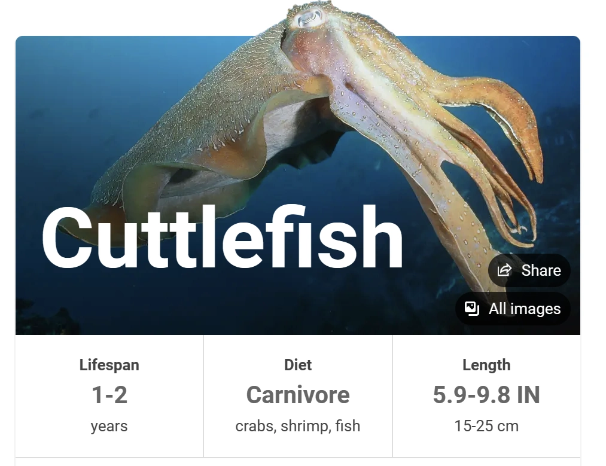The image size is (606, 466).
Task: Click the Lifespan heading
Action: click(109, 365)
